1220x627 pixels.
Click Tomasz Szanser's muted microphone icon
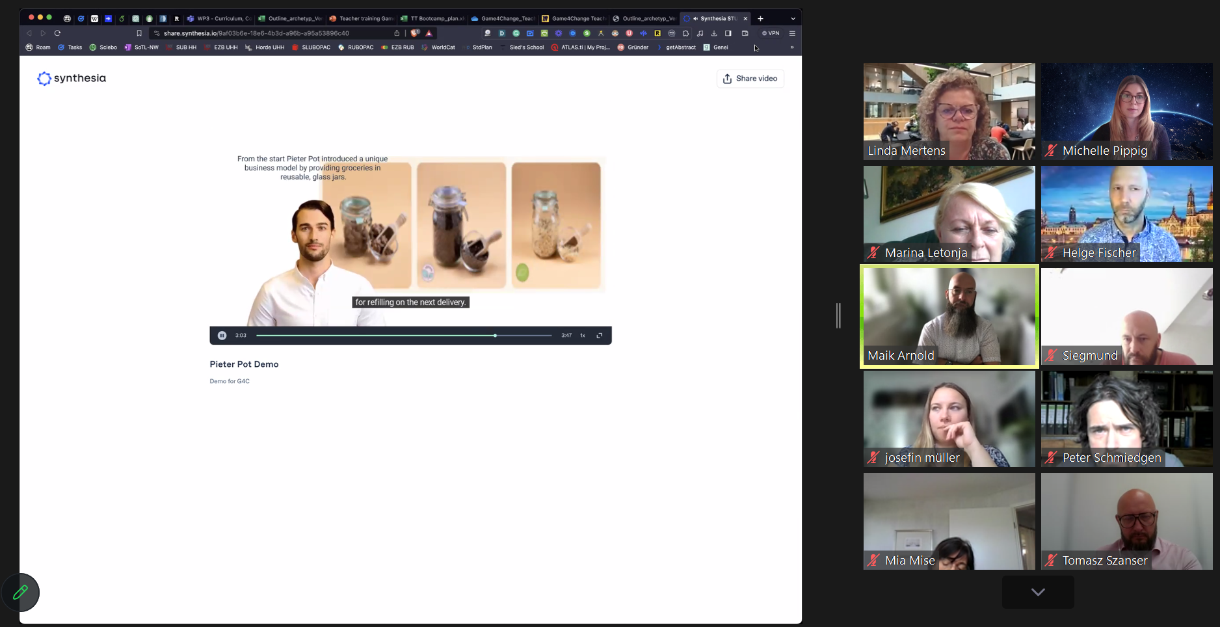point(1051,561)
